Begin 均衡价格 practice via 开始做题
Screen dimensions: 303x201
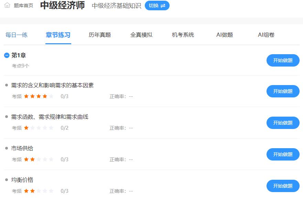point(283,186)
